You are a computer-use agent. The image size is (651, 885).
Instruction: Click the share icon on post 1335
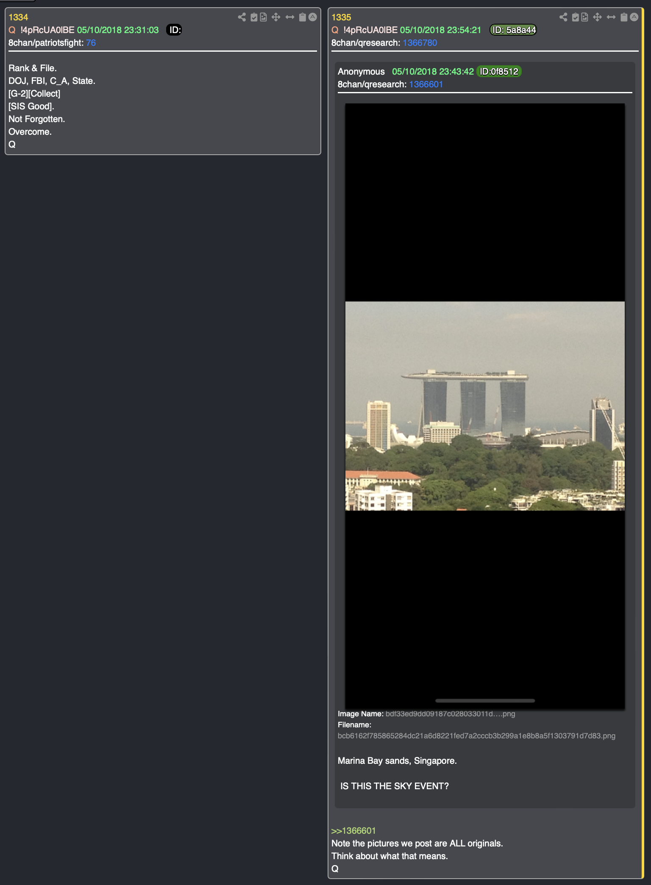(x=563, y=17)
